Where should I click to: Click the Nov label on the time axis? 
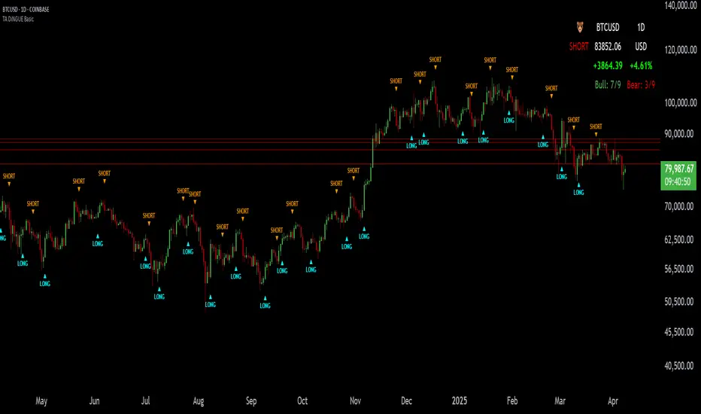pos(355,401)
